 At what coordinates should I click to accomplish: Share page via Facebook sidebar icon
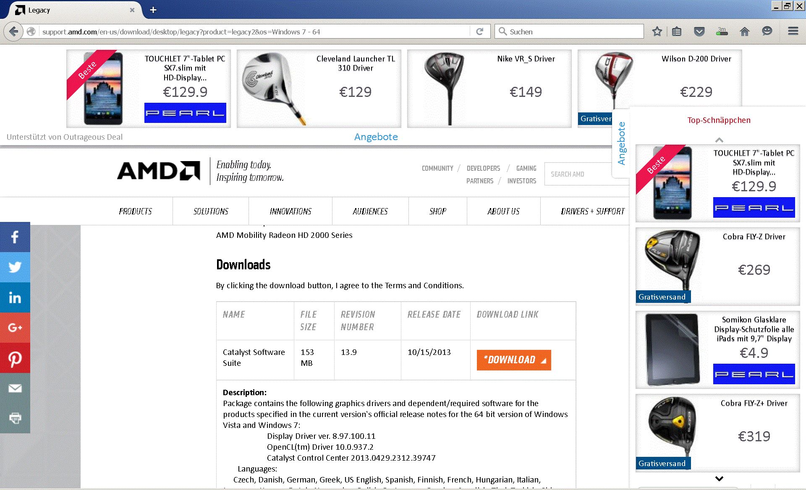pyautogui.click(x=15, y=237)
